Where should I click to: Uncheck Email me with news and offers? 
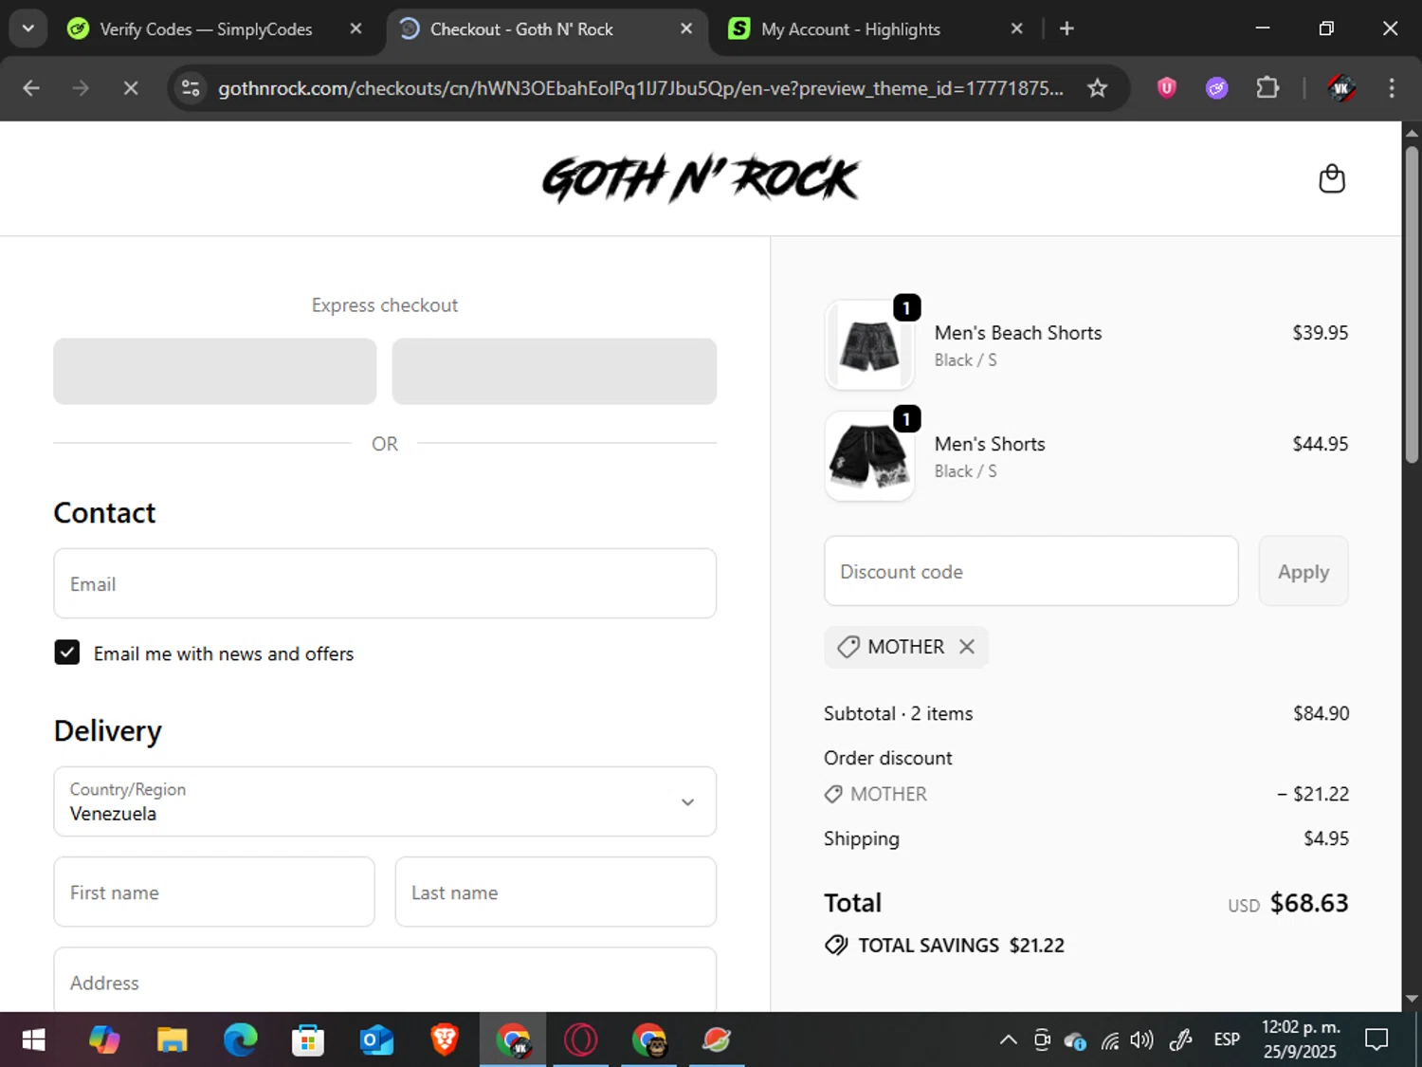(66, 653)
